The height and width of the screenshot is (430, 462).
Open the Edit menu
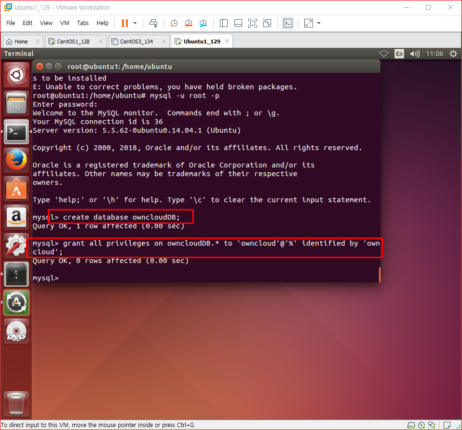[x=27, y=23]
